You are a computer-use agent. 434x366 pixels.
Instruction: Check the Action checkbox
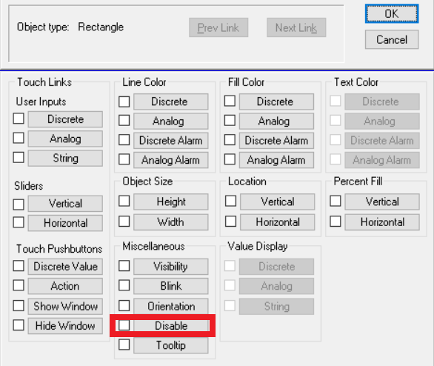(19, 285)
